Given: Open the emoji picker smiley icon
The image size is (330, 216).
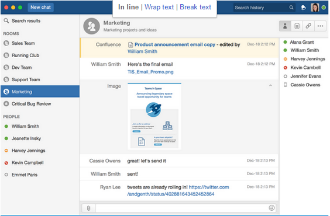Looking at the screenshot, I should [271, 208].
